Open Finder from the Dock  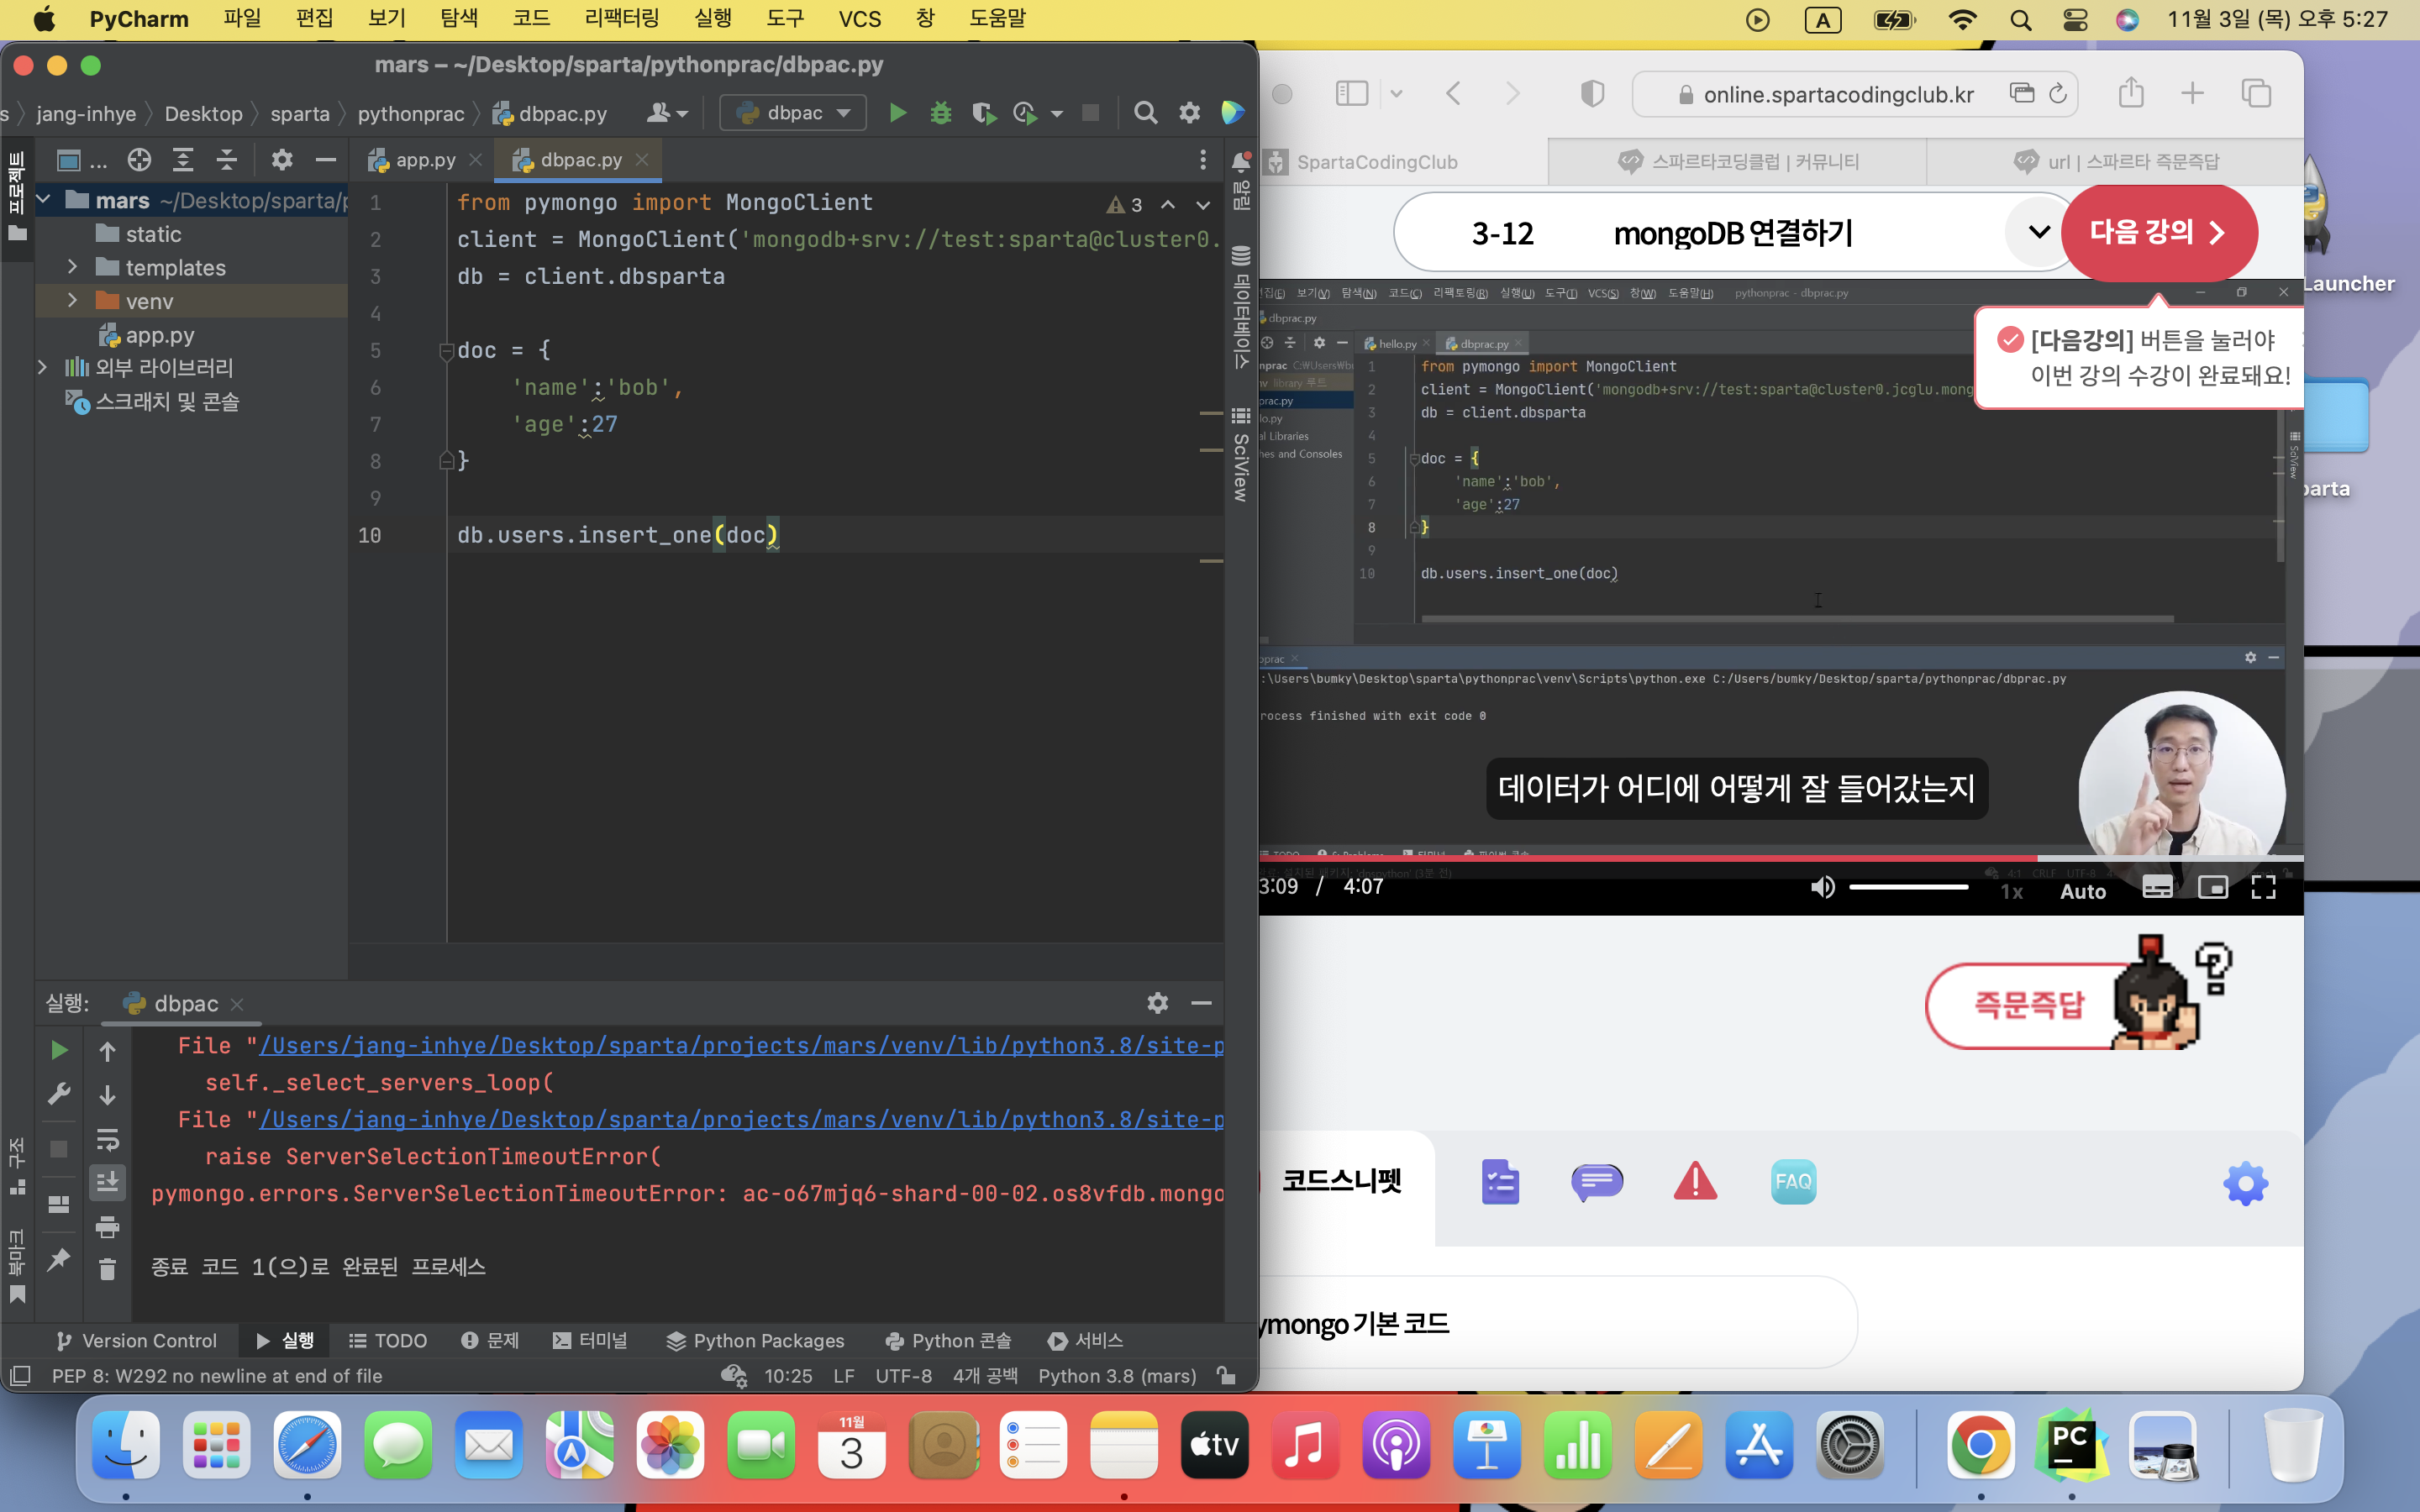point(126,1445)
